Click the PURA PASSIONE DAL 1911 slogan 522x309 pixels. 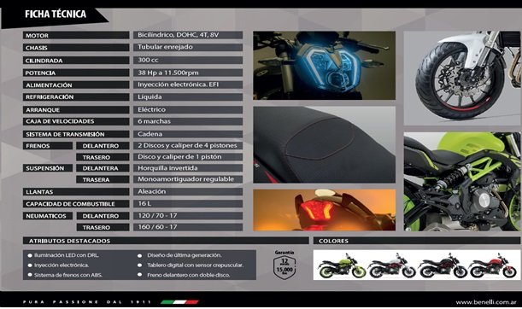coord(87,302)
